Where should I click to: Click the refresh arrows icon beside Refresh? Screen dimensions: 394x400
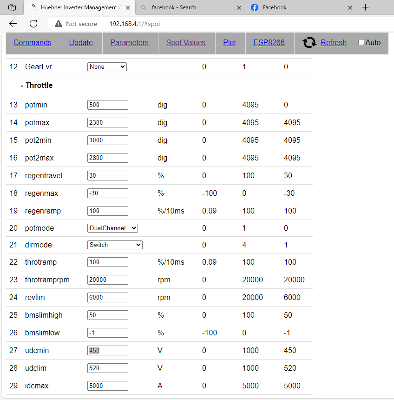click(x=309, y=43)
